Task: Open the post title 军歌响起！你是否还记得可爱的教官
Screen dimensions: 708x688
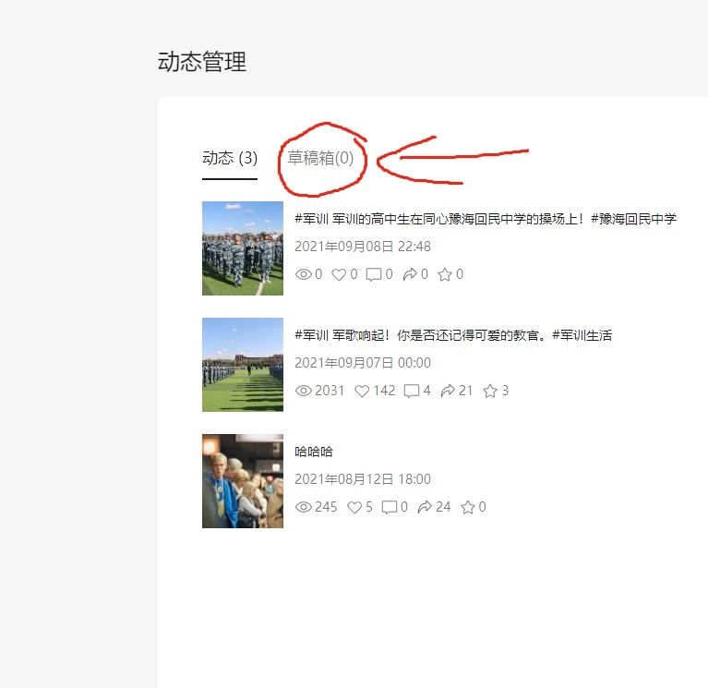Action: (453, 335)
